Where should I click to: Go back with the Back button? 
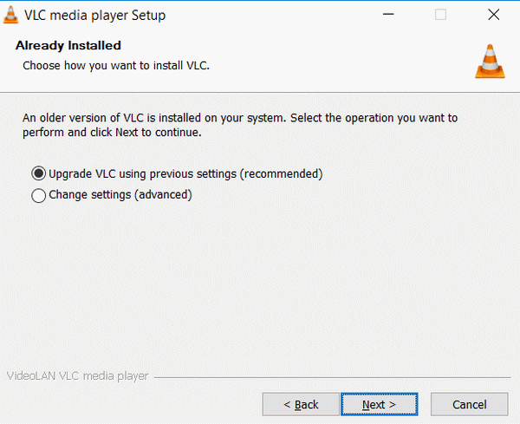[302, 404]
